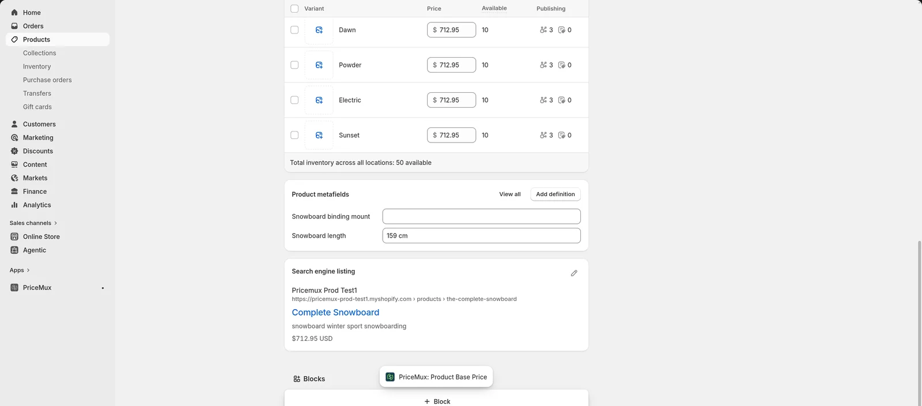922x406 pixels.
Task: Add image to Dawn variant
Action: point(319,30)
